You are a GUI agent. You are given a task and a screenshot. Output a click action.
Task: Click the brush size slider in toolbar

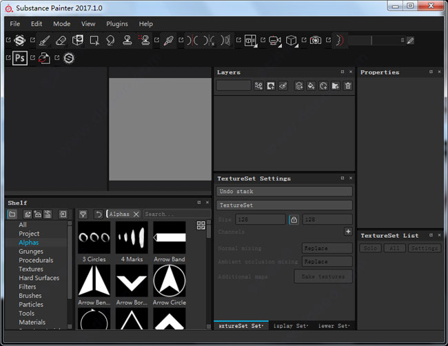tap(376, 41)
